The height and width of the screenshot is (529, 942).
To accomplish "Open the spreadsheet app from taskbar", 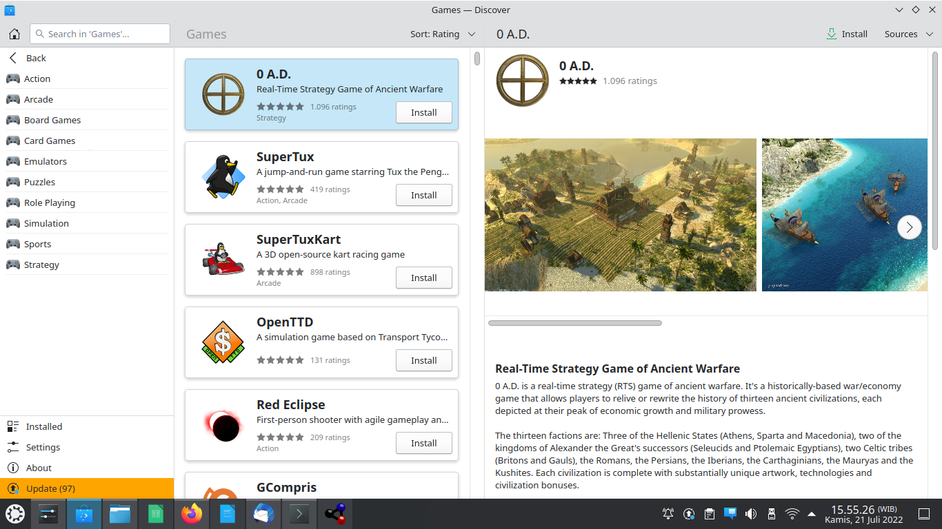I will click(156, 514).
